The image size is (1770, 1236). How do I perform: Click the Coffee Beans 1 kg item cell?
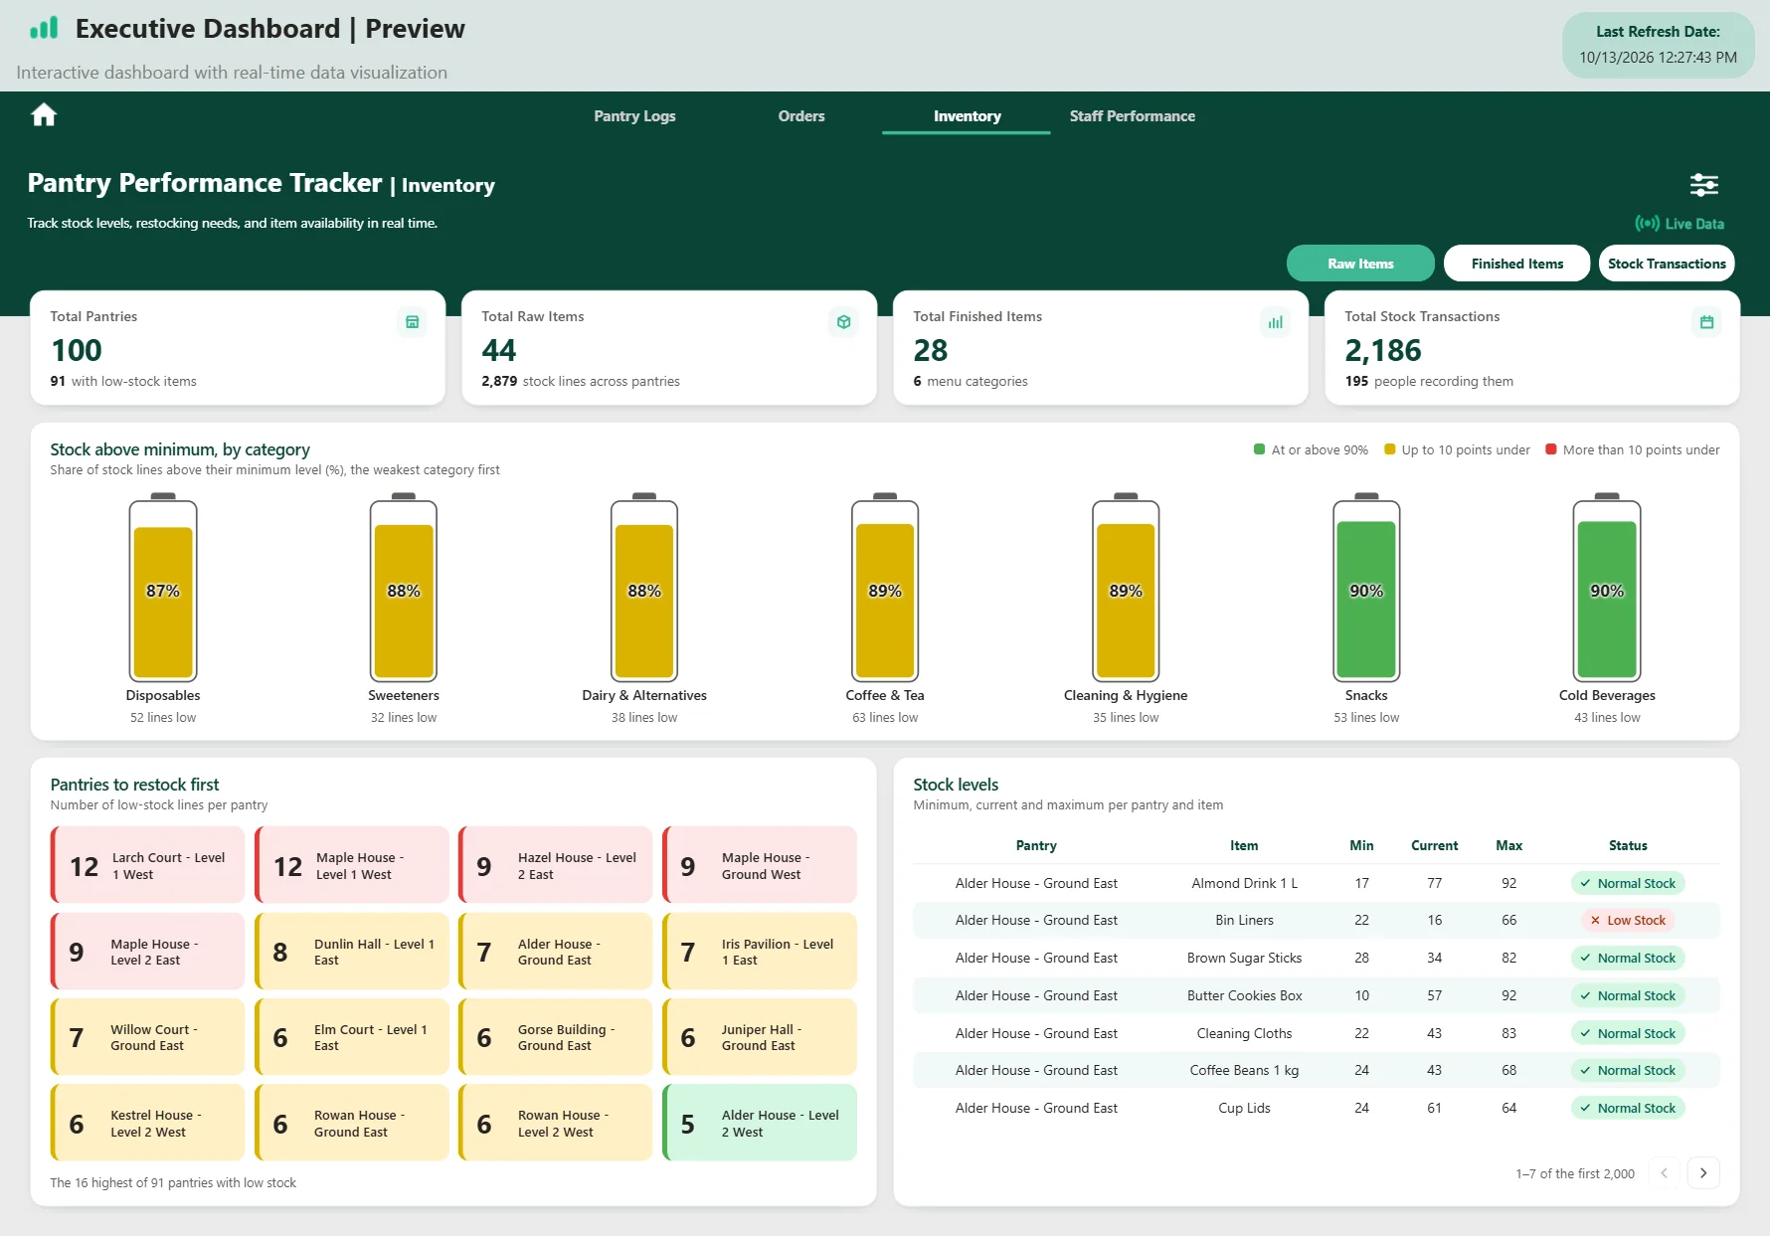click(1244, 1070)
